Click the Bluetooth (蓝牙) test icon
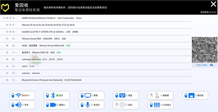The image size is (218, 112). coord(53,95)
